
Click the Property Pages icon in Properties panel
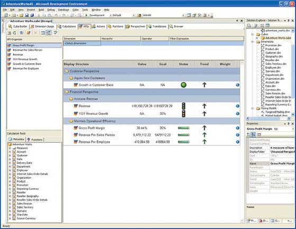pos(259,135)
